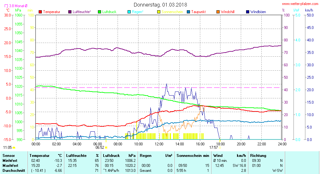Click the wind direction average W-SW

(x=277, y=171)
